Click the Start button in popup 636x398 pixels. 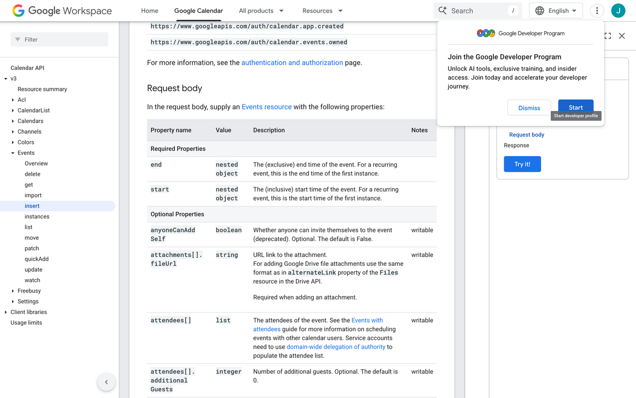(576, 107)
